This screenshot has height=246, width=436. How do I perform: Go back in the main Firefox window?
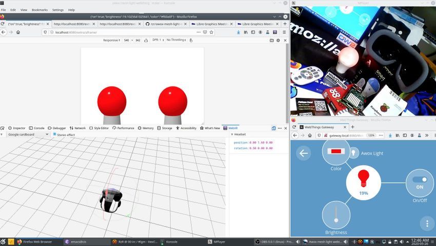(x=4, y=32)
